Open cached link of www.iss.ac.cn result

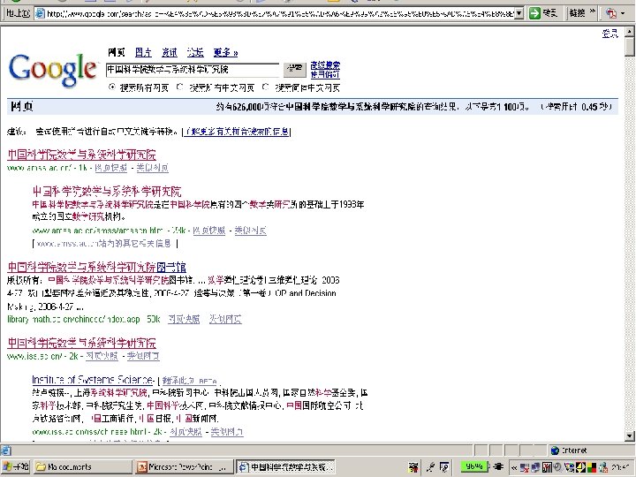[x=102, y=356]
